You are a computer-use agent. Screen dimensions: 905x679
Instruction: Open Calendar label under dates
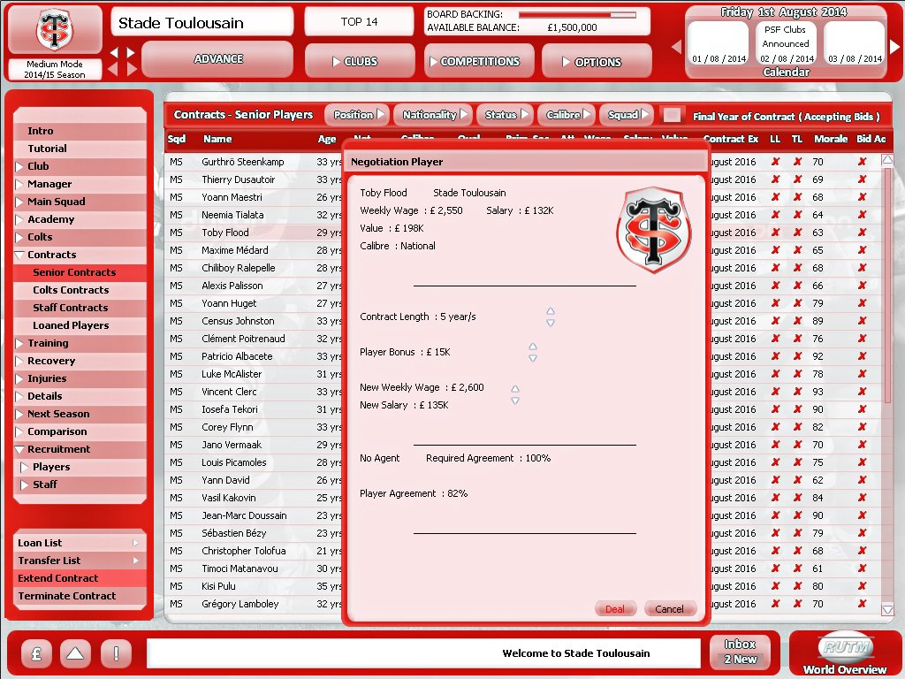point(786,72)
